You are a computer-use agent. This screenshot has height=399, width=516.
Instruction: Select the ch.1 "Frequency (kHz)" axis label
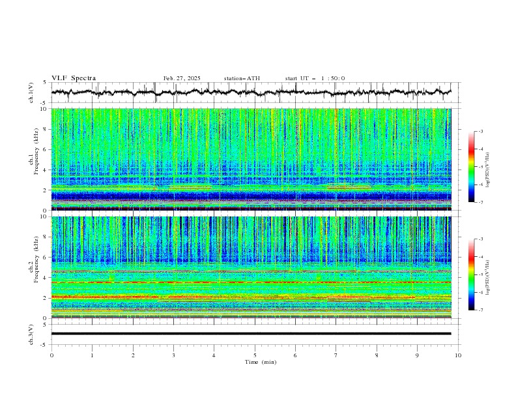[x=36, y=151]
